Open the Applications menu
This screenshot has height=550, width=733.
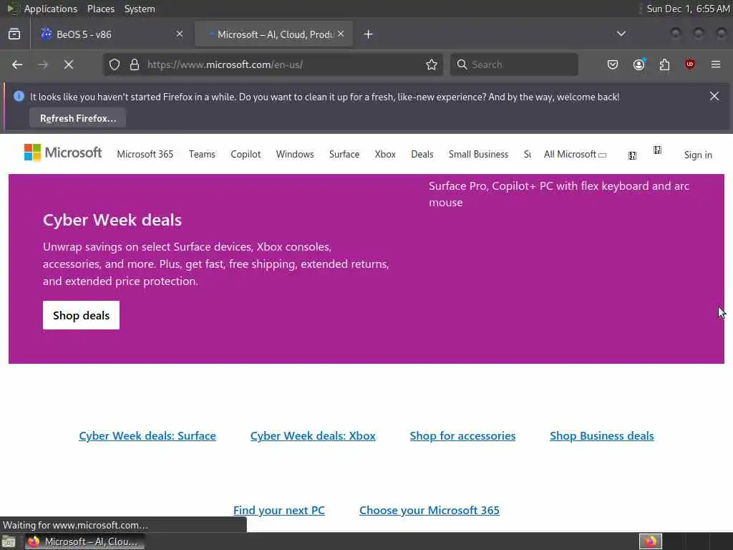click(51, 9)
